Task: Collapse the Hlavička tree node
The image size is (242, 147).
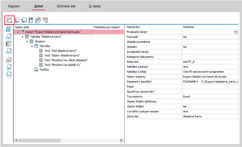Action: [32, 46]
